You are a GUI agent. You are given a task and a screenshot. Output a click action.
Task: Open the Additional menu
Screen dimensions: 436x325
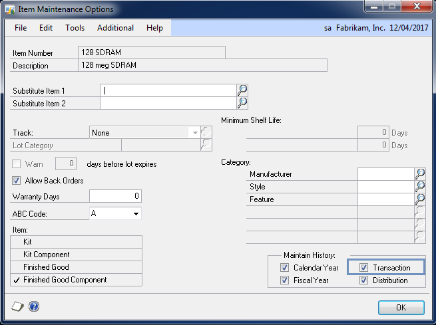click(115, 28)
